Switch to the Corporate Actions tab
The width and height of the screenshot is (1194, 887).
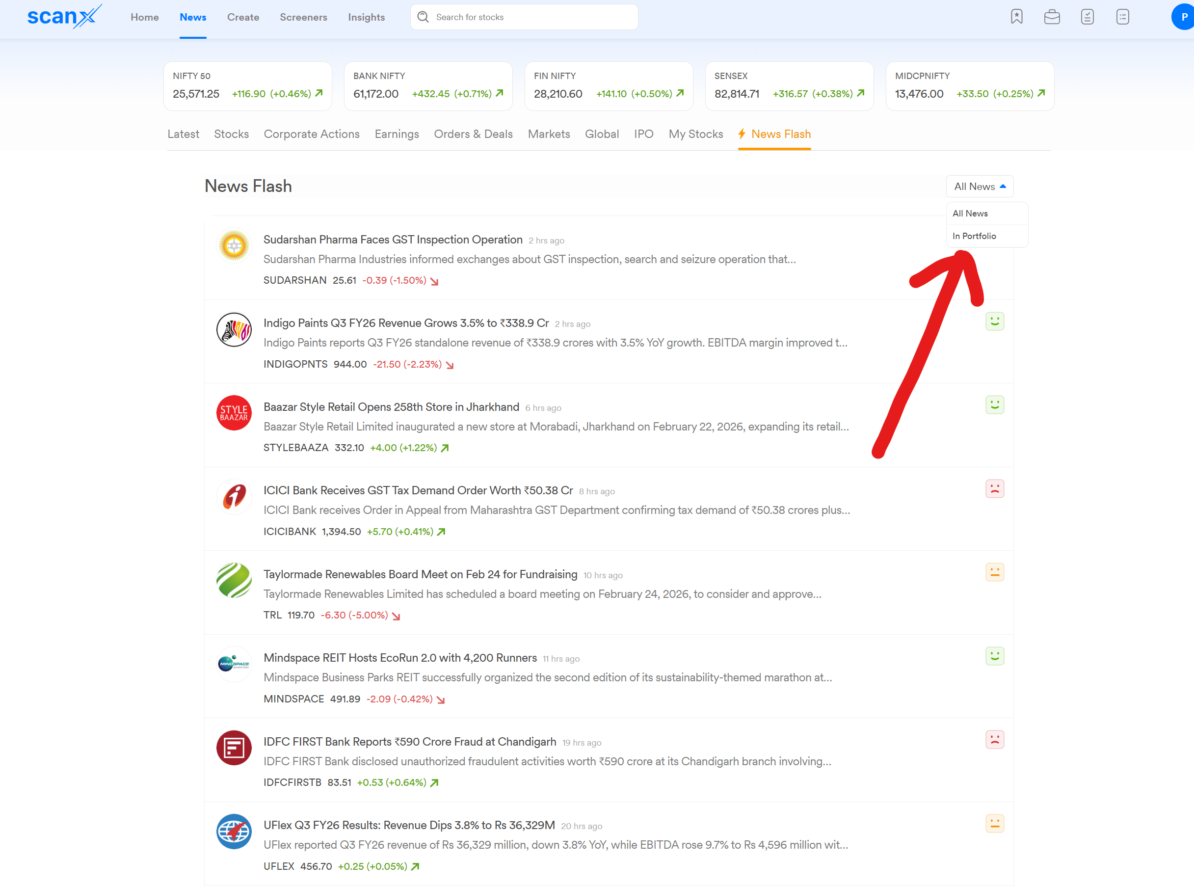pos(312,134)
